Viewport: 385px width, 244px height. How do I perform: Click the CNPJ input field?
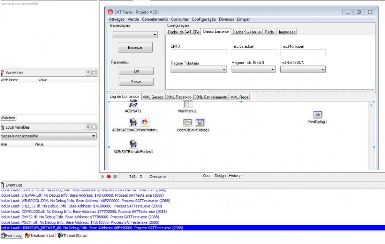pos(199,53)
